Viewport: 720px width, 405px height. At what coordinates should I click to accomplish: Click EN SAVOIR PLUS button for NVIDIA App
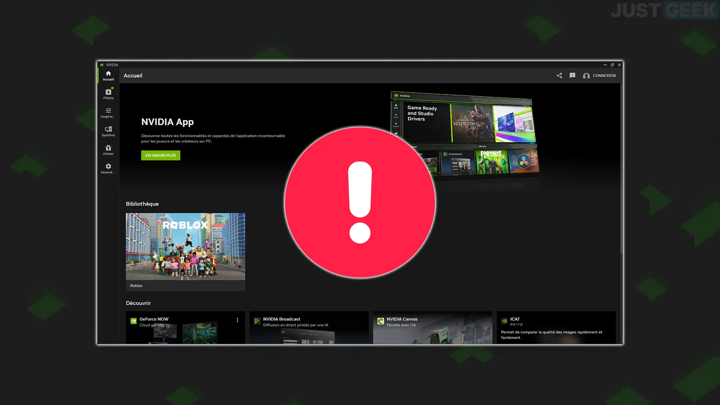click(160, 155)
